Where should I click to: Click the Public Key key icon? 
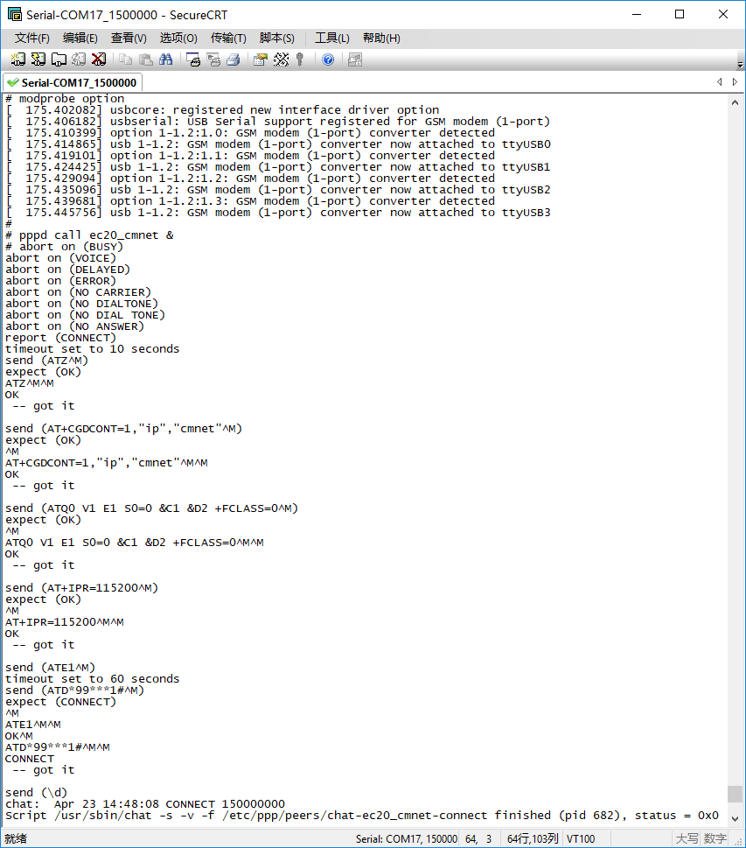click(x=300, y=60)
